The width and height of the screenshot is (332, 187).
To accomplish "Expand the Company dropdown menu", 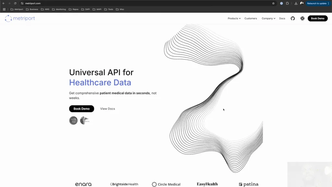I will 268,19.
